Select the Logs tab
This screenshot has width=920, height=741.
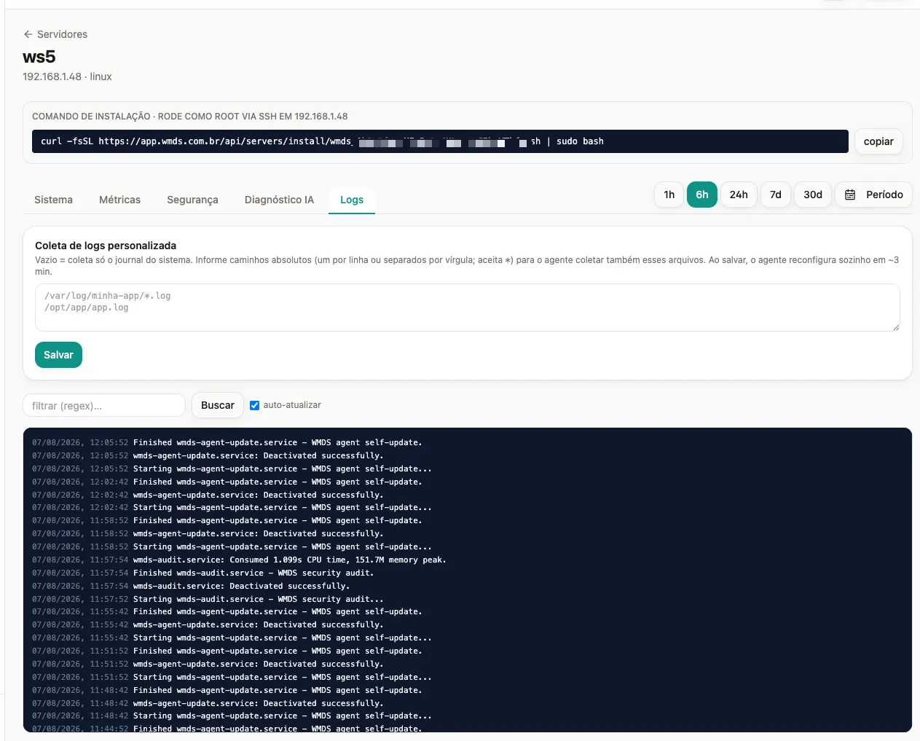point(352,200)
